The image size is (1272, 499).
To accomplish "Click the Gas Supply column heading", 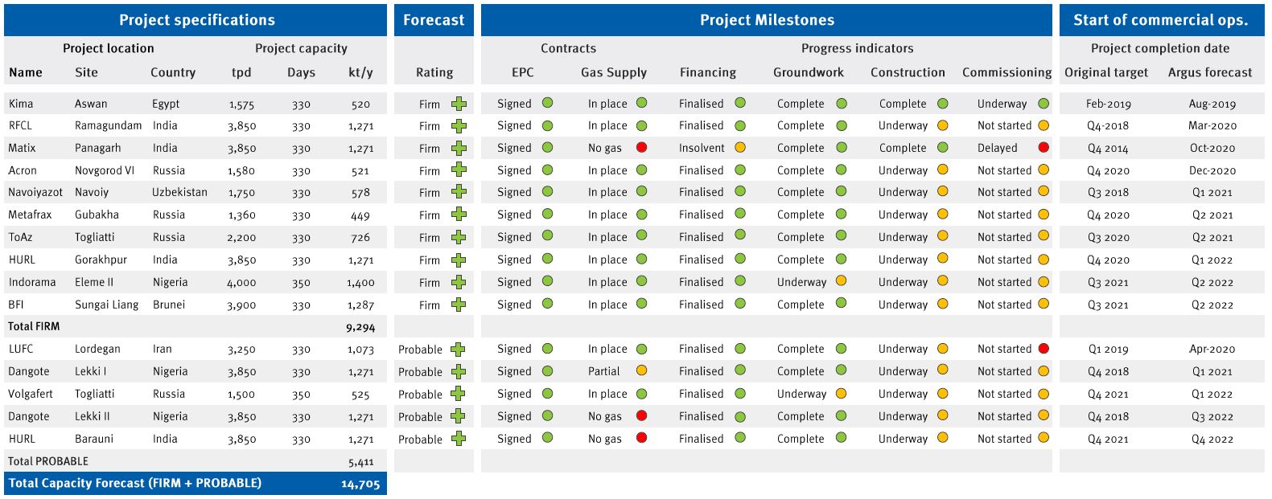I will tap(613, 72).
